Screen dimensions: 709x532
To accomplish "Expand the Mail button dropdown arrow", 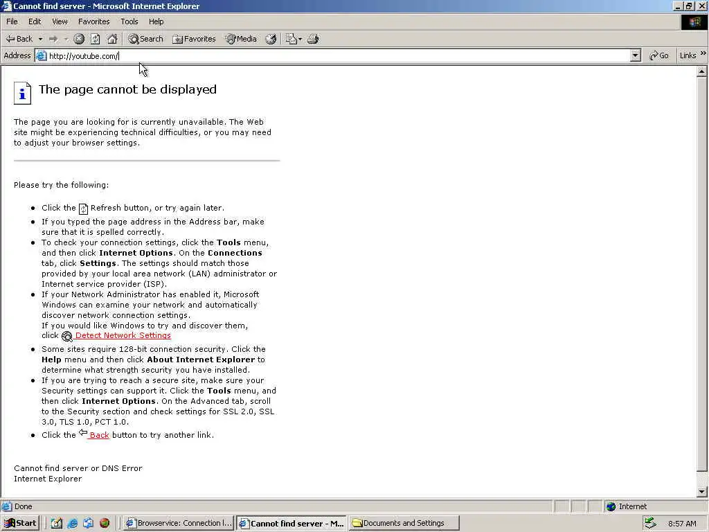I will coord(300,39).
